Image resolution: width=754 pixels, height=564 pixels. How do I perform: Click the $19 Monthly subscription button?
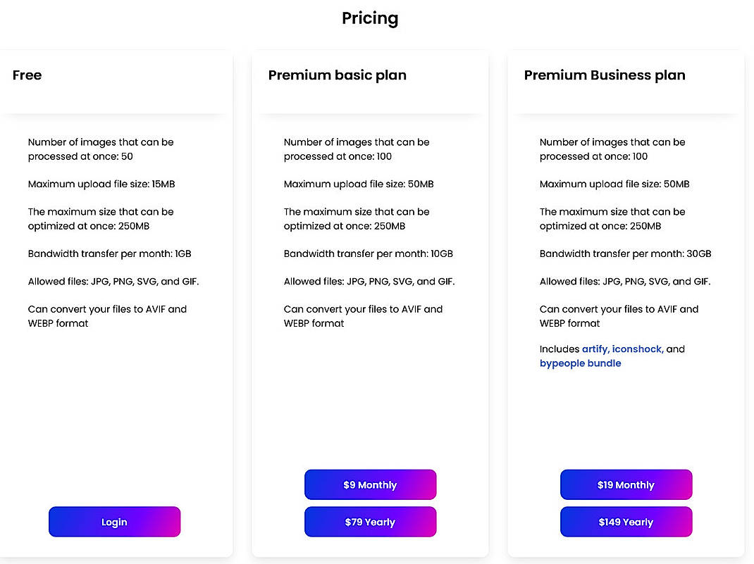point(626,484)
